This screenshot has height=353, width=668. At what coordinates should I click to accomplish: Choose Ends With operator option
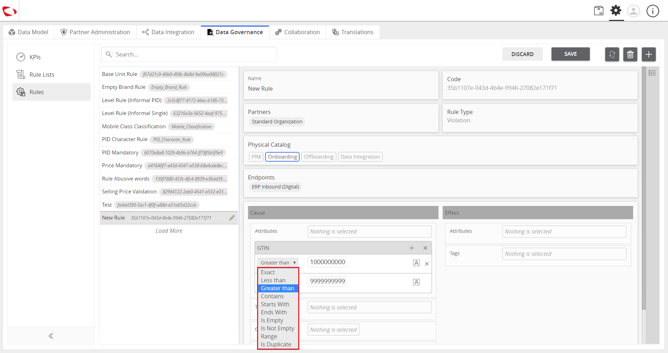coord(278,312)
